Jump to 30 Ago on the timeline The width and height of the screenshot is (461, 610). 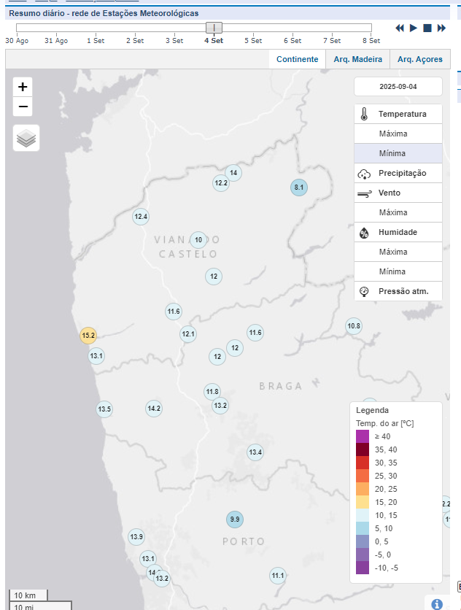17,40
